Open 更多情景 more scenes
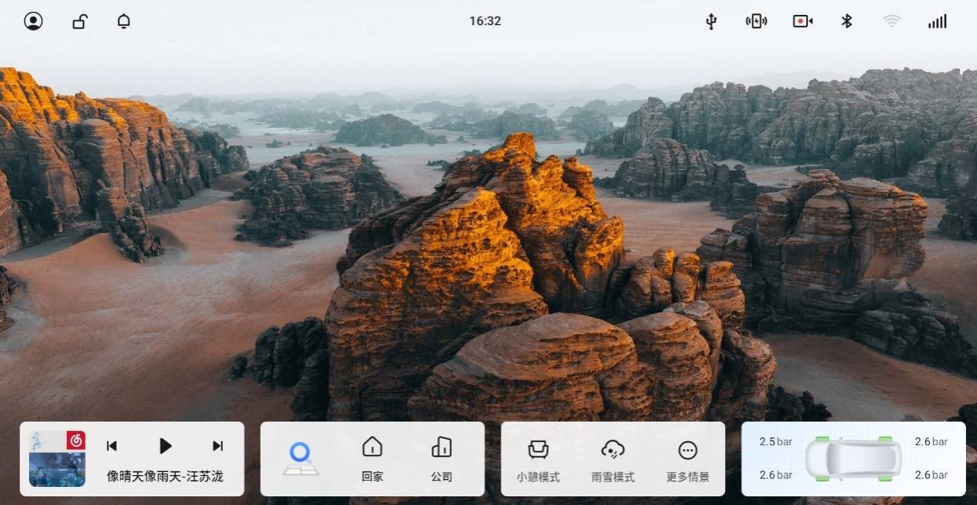Image resolution: width=977 pixels, height=505 pixels. [x=687, y=460]
